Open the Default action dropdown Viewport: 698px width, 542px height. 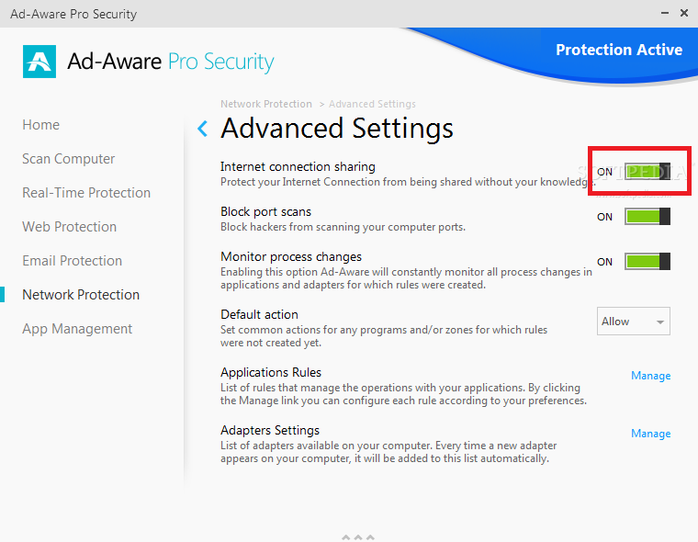[x=634, y=322]
